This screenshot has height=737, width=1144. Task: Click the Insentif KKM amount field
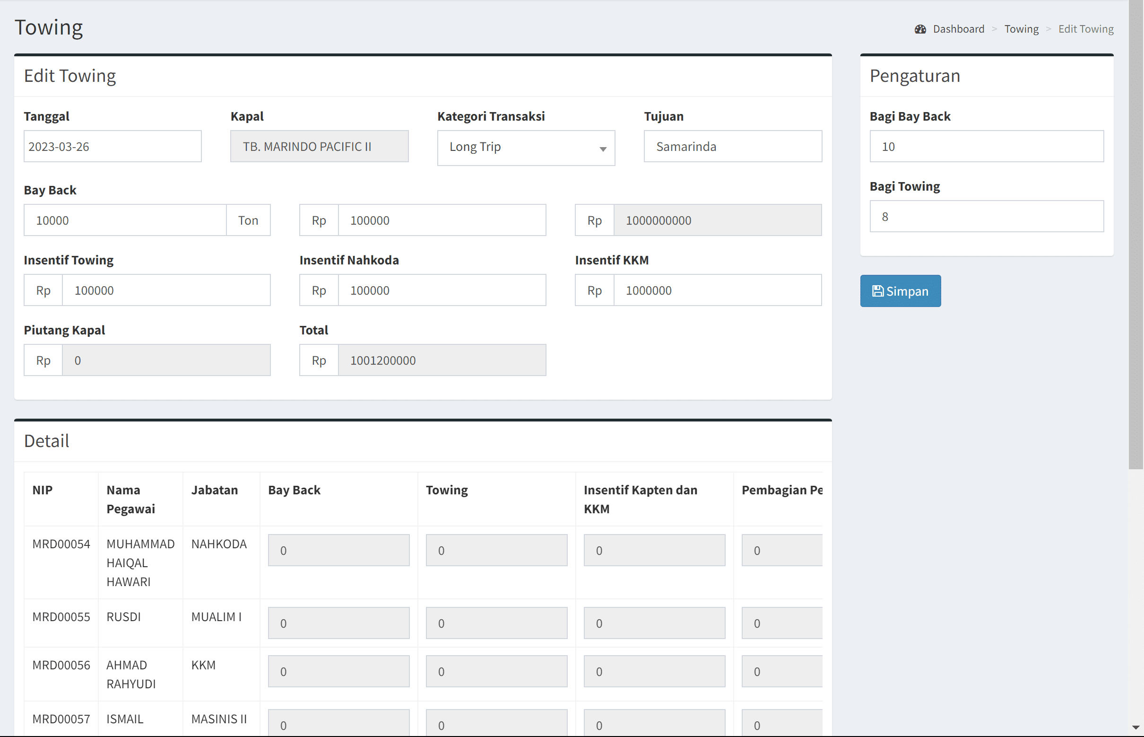coord(717,290)
